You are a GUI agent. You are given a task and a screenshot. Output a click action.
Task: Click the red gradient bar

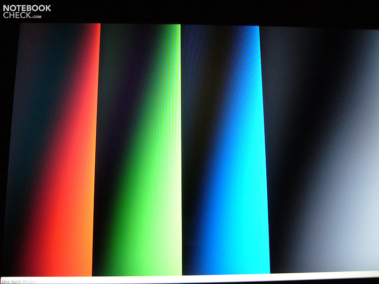(x=52, y=150)
